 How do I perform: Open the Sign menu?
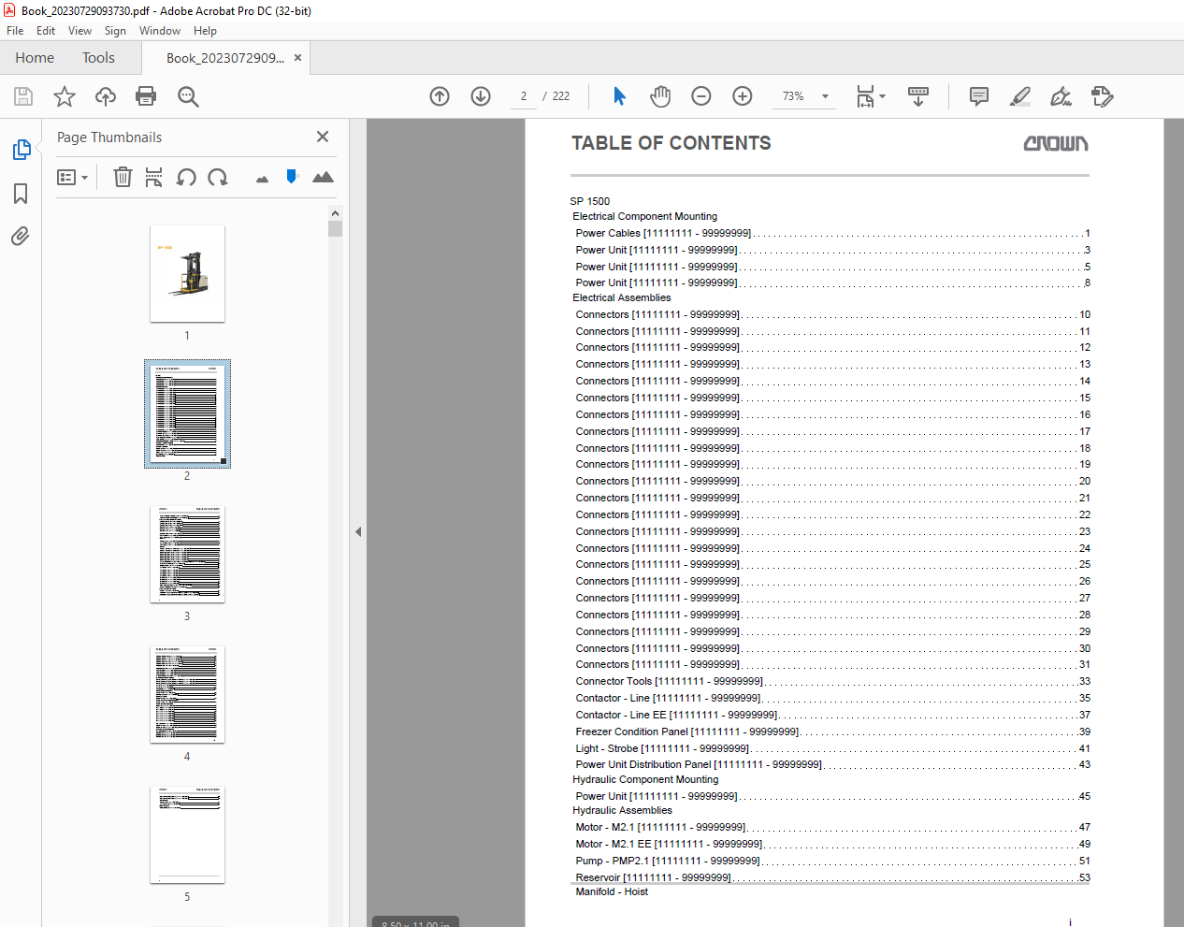(x=115, y=31)
